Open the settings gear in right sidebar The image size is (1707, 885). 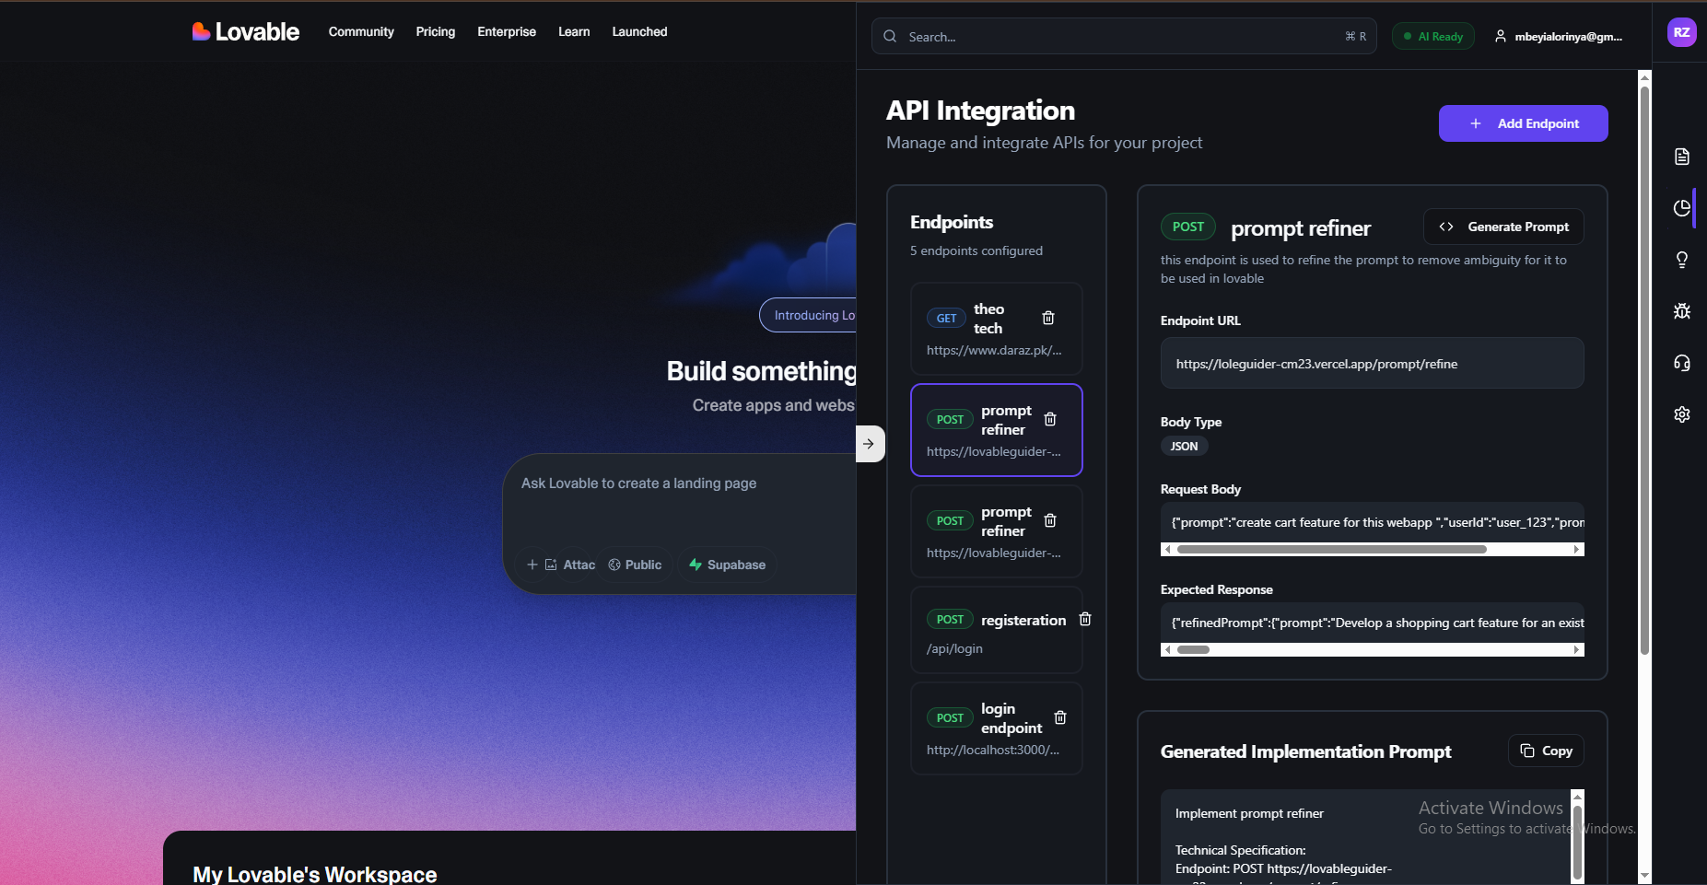coord(1681,414)
